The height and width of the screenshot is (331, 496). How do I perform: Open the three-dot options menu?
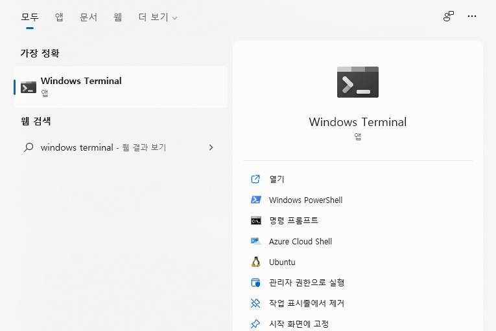pyautogui.click(x=471, y=16)
